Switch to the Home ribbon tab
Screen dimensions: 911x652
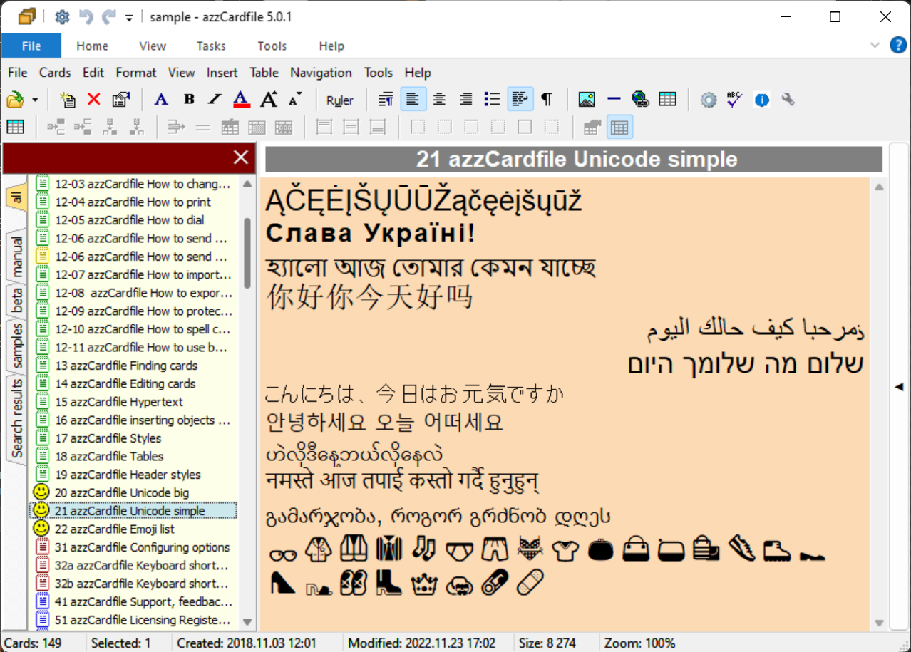(93, 46)
